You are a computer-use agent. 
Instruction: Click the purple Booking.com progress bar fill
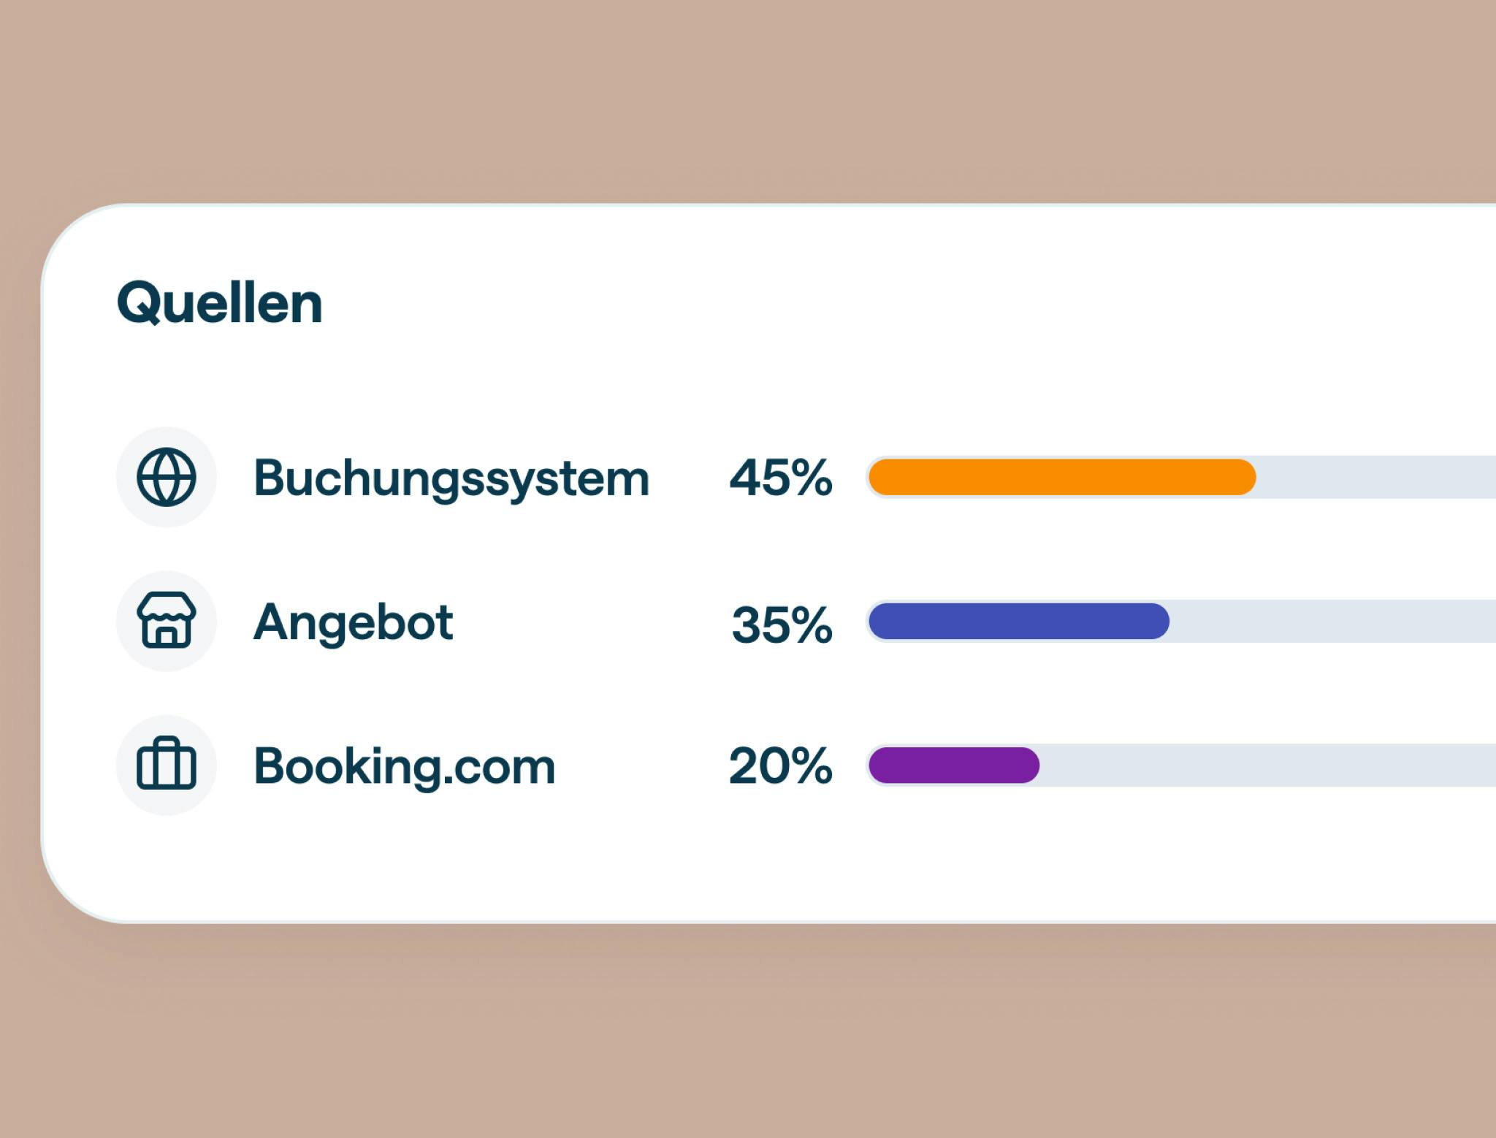pyautogui.click(x=953, y=765)
